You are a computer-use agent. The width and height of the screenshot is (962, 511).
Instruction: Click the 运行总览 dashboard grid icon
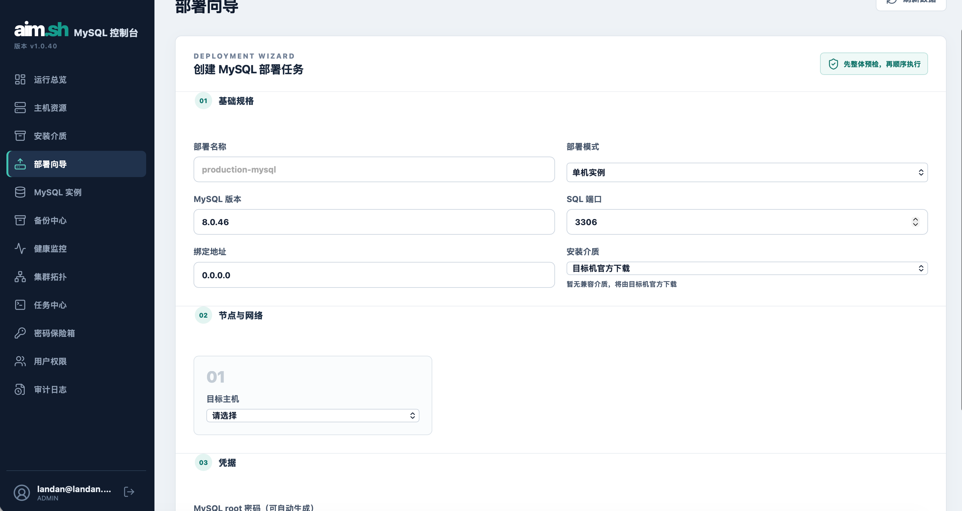pyautogui.click(x=20, y=79)
